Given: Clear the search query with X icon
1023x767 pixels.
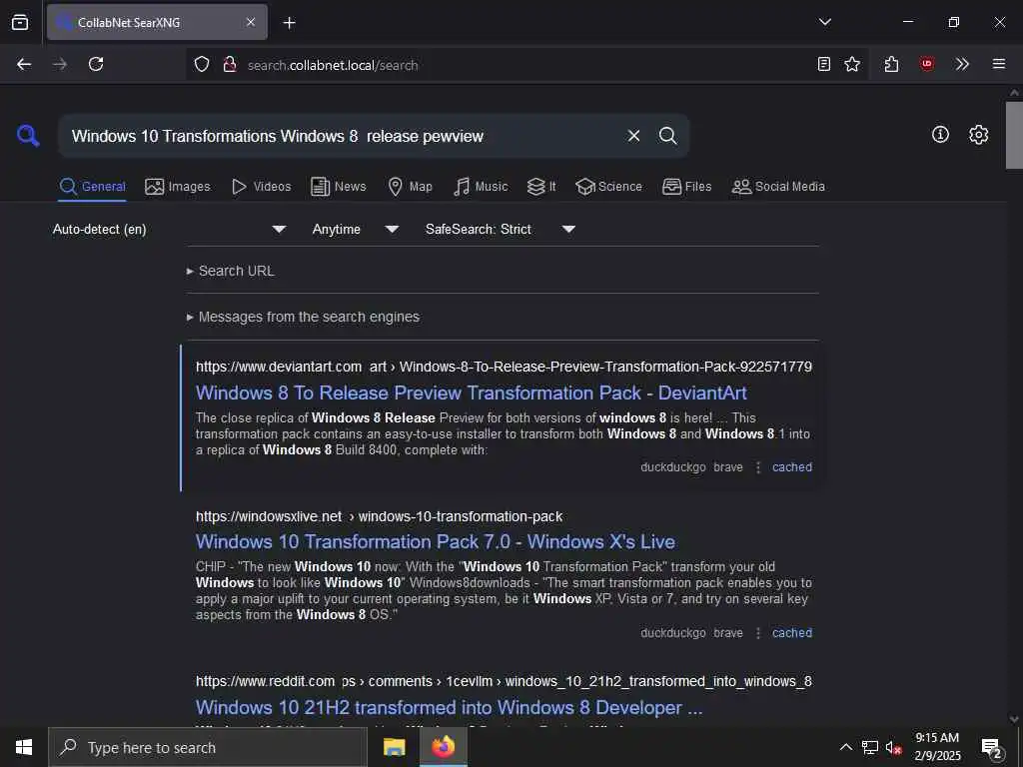Looking at the screenshot, I should click(x=633, y=136).
